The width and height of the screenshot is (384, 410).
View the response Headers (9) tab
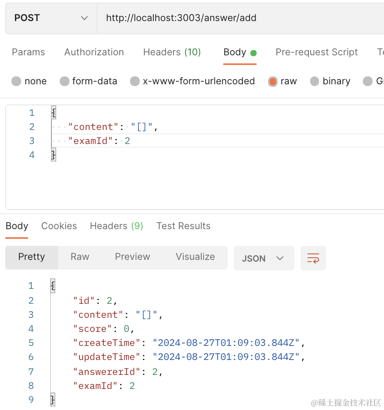click(116, 226)
